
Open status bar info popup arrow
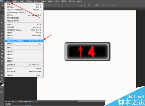tap(37, 102)
